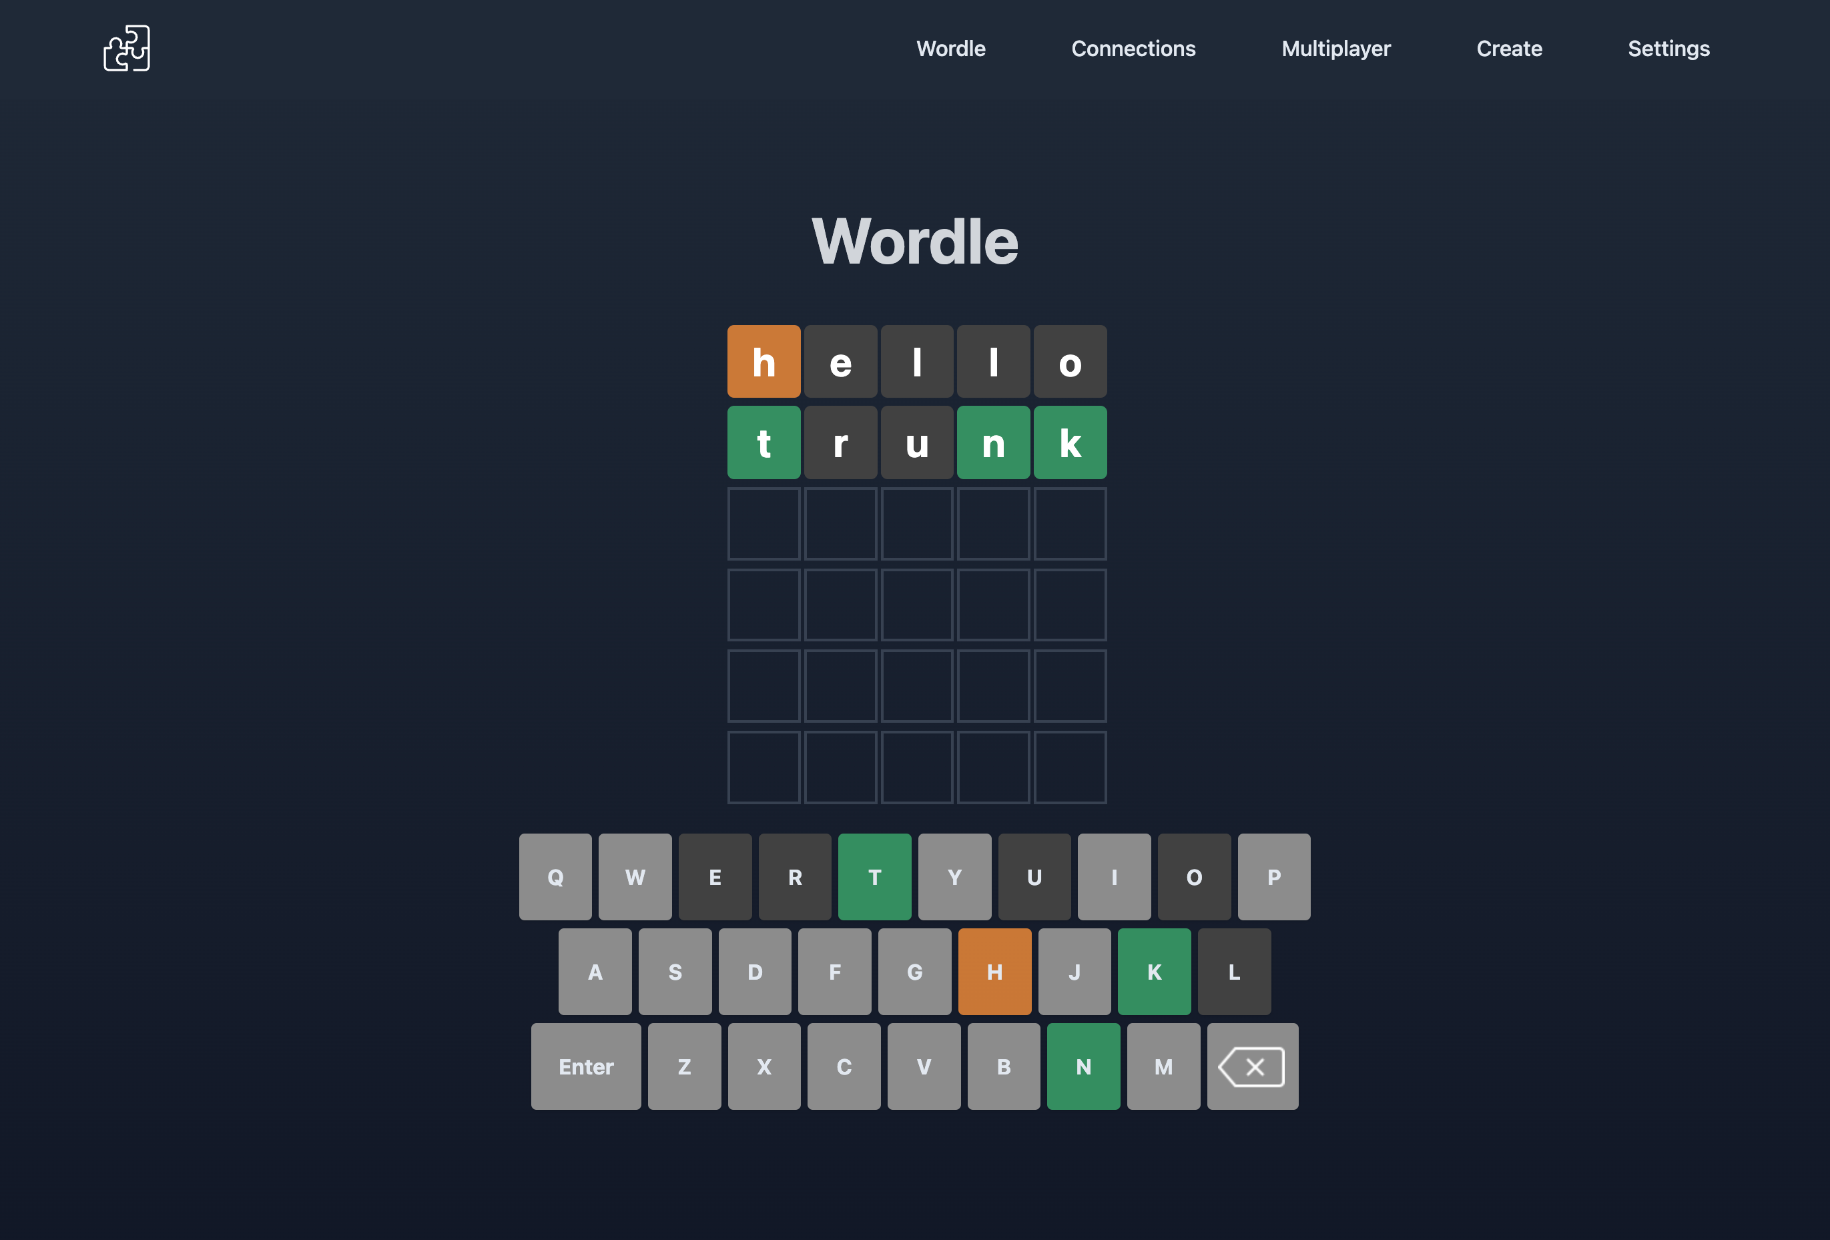
Task: Tap the W key on keyboard
Action: (x=635, y=876)
